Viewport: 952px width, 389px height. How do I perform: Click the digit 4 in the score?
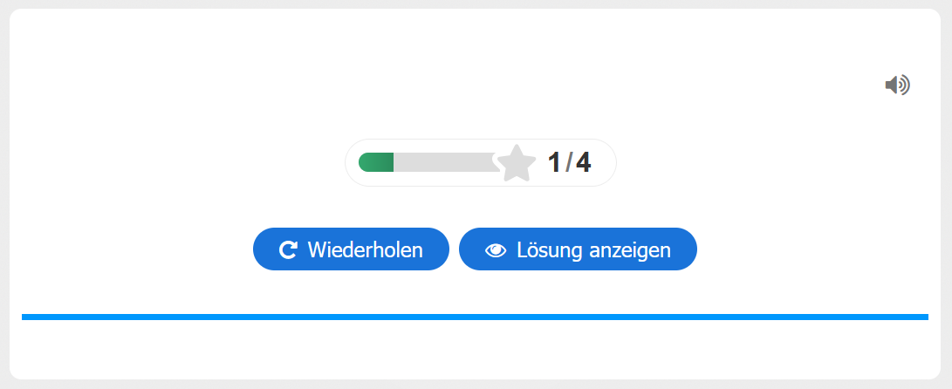tap(583, 163)
